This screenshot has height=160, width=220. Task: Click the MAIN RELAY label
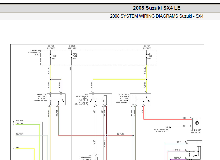[x=40, y=97]
